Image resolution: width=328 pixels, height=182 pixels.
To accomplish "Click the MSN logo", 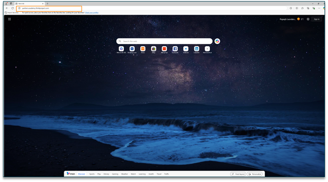I will click(x=71, y=174).
